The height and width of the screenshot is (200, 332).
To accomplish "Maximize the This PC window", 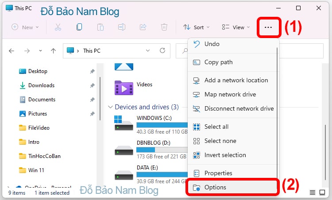I will pos(298,8).
